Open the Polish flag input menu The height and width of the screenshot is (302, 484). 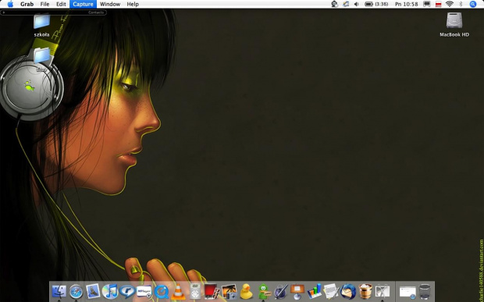click(438, 4)
